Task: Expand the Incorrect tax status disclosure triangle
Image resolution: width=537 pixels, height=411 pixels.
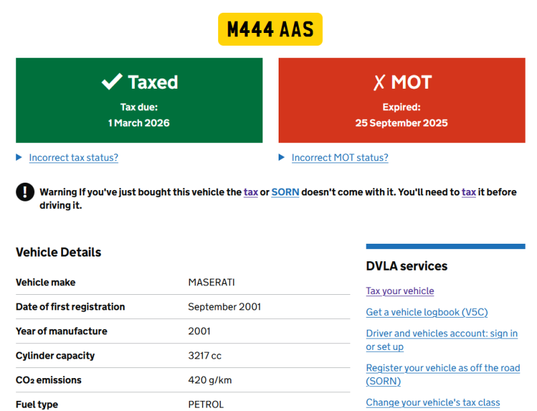Action: 19,158
